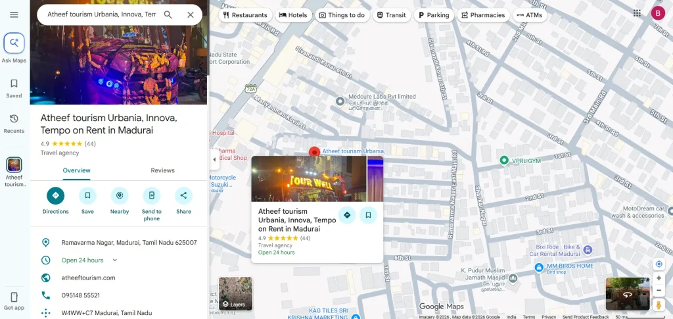Click save bookmark icon in popup card

[x=368, y=215]
